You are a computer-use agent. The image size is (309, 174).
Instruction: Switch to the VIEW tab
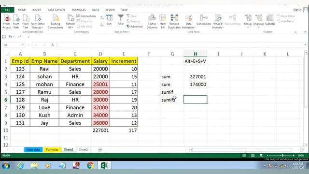(125, 10)
